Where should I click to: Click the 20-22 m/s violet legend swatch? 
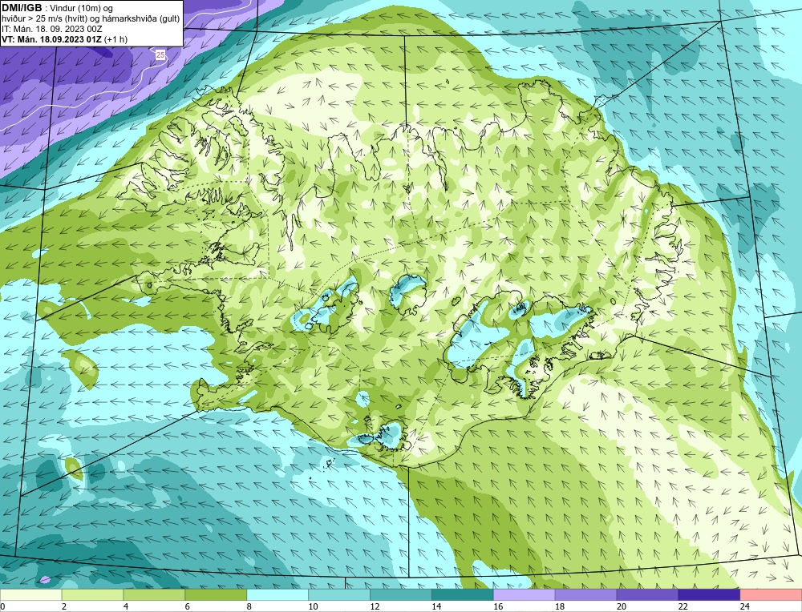point(647,594)
